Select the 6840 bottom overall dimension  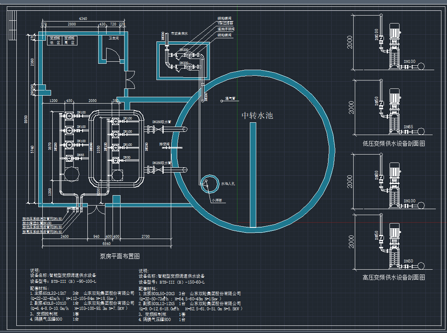click(107, 243)
